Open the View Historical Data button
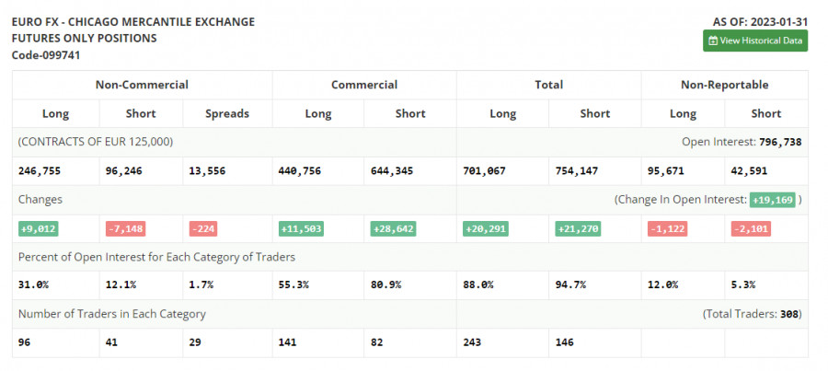Screen dimensions: 828x371 pyautogui.click(x=755, y=41)
